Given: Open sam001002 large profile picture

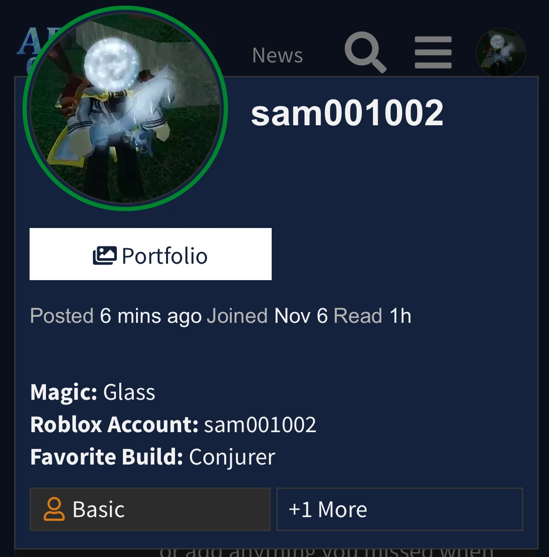Looking at the screenshot, I should 125,108.
